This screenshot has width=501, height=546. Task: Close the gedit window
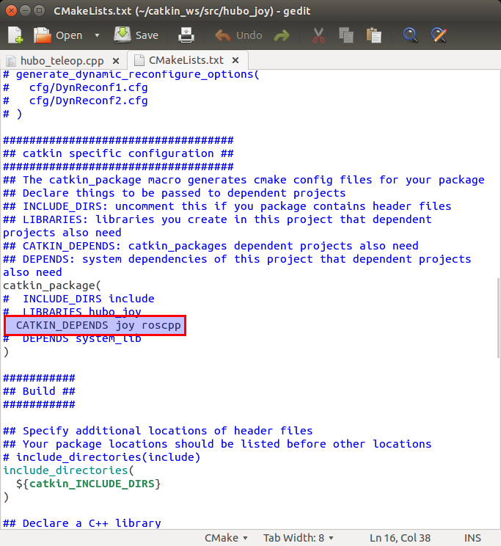(11, 10)
